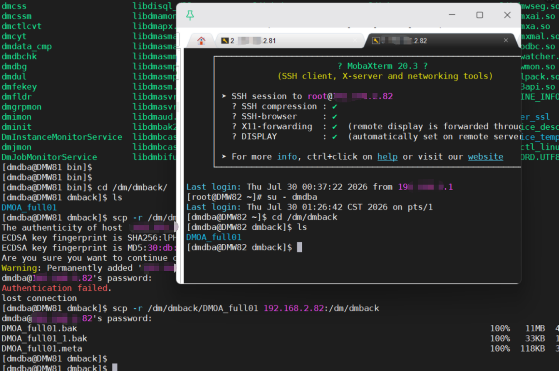Click the 'MobaXterm 20.3' banner title

382,66
